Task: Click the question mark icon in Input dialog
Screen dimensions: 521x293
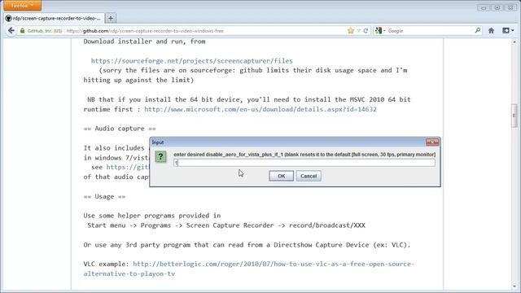Action: [160, 156]
